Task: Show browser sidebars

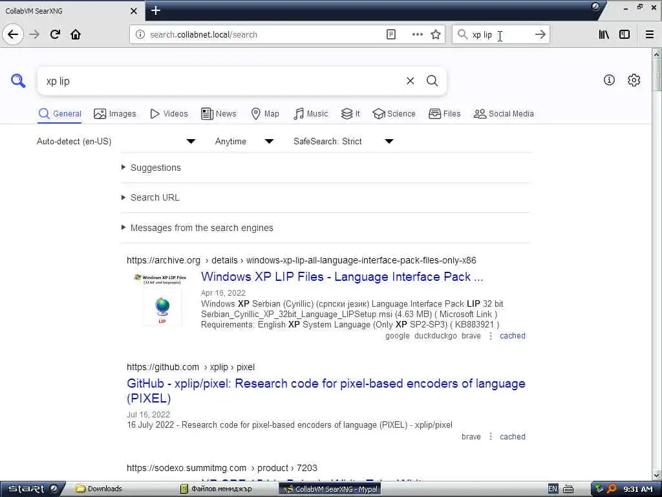Action: pos(625,35)
